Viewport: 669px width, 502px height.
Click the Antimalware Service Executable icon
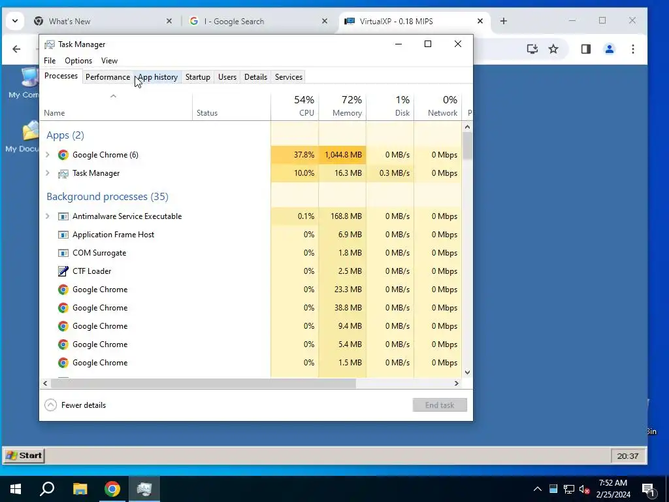click(x=63, y=216)
